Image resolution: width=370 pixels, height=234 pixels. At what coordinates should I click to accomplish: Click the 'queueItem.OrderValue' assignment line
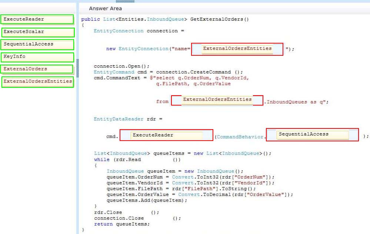pyautogui.click(x=200, y=195)
